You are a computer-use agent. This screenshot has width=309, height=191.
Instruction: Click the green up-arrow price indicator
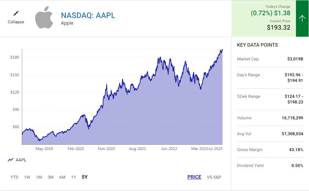(302, 18)
